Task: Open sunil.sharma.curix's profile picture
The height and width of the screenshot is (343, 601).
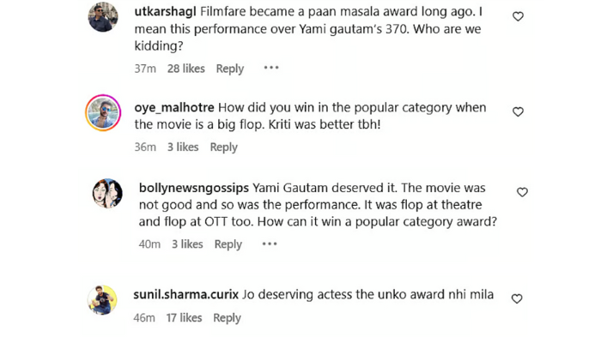Action: (x=103, y=299)
